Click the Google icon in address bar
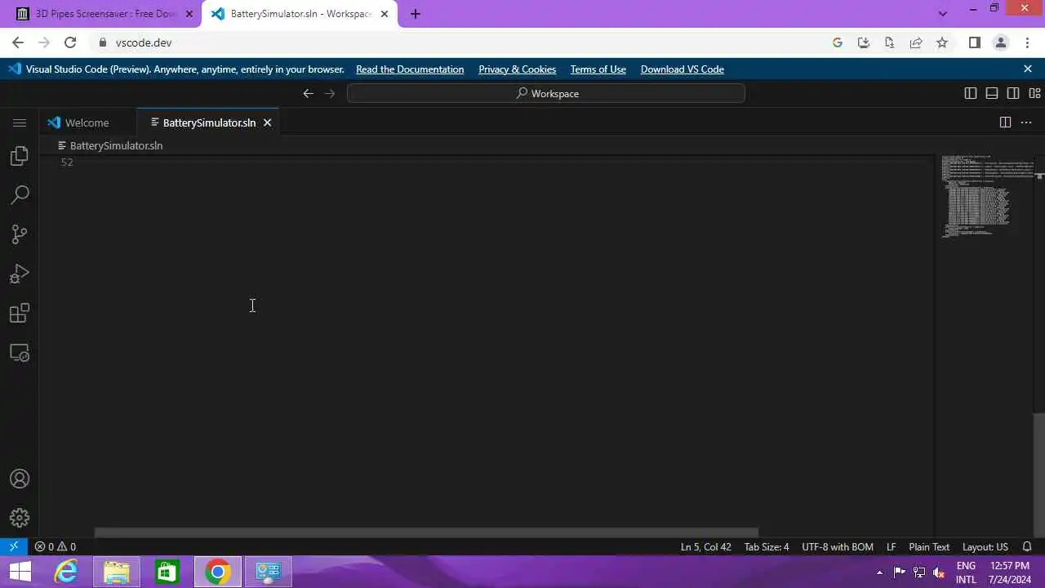Viewport: 1045px width, 588px height. (838, 42)
